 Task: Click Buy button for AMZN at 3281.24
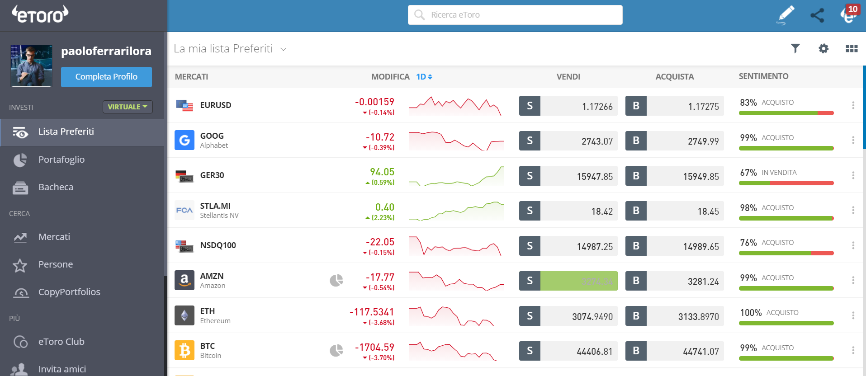[x=675, y=281]
